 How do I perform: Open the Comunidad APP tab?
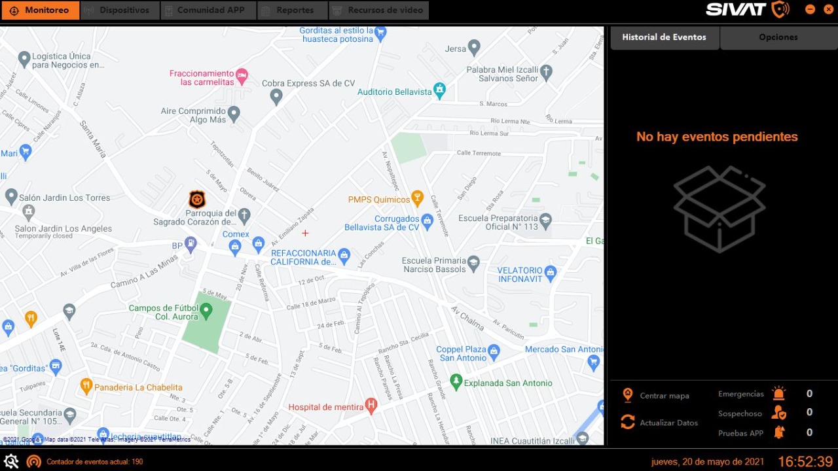tap(208, 10)
